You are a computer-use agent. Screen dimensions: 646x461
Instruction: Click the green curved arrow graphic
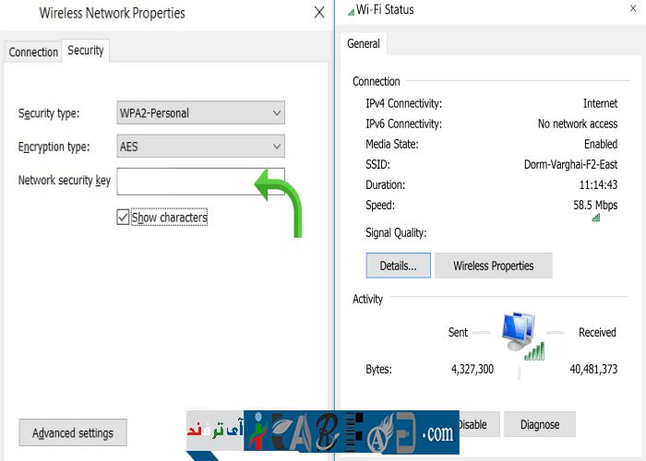tap(281, 196)
